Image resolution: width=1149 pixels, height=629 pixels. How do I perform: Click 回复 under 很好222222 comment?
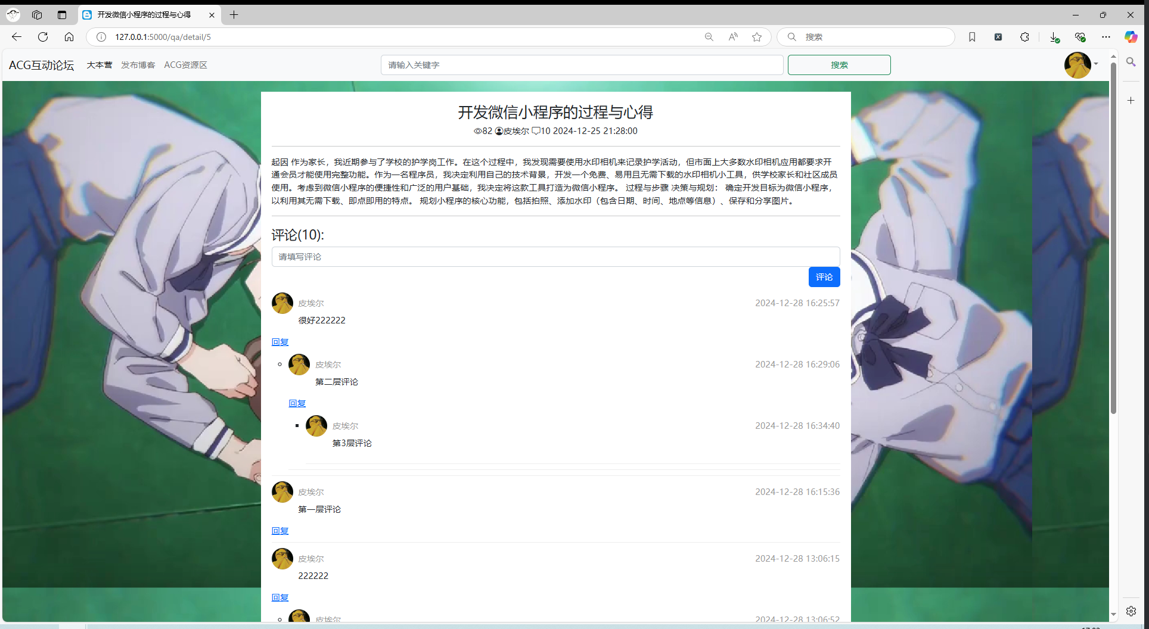coord(280,342)
